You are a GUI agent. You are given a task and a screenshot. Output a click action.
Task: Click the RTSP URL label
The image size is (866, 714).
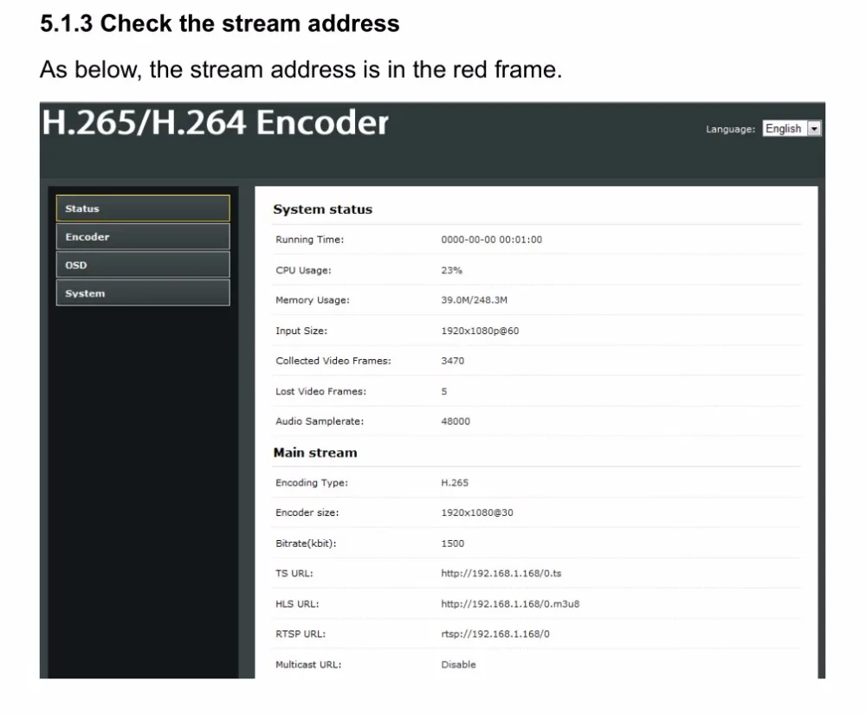(x=301, y=634)
